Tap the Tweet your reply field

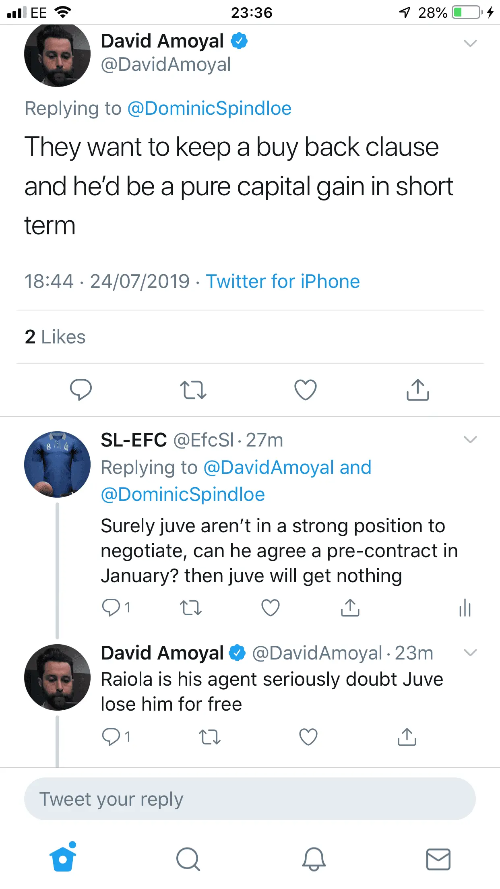pos(250,799)
